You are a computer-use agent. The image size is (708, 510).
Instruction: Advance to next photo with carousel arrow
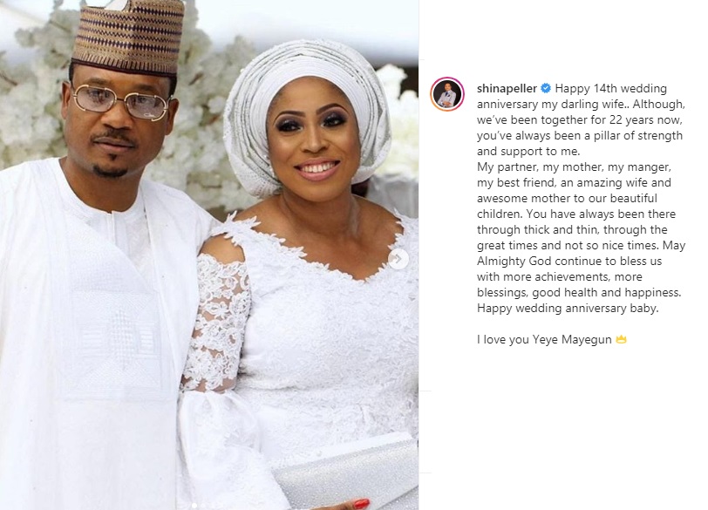[398, 259]
